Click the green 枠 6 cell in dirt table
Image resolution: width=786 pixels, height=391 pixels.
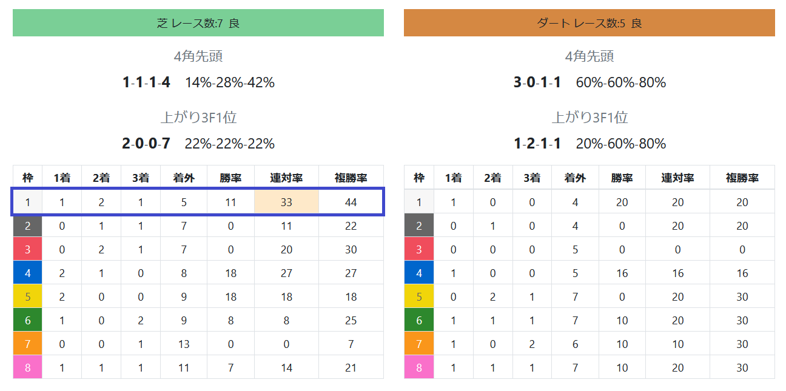point(419,320)
